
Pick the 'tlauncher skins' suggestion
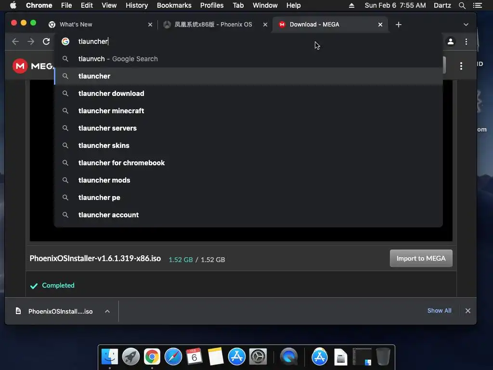248,145
